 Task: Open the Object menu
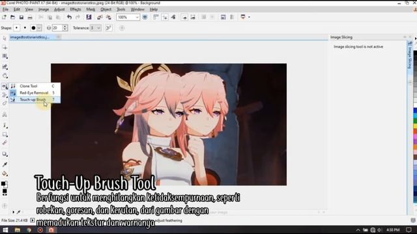(x=106, y=9)
